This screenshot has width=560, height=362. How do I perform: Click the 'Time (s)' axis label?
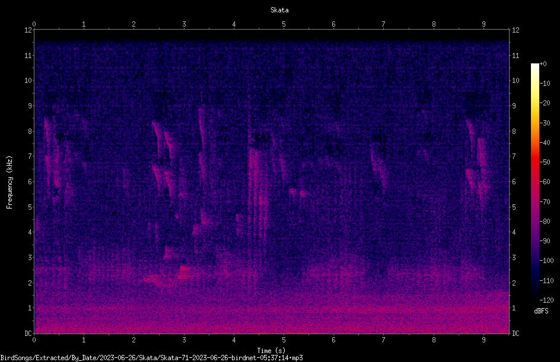271,351
